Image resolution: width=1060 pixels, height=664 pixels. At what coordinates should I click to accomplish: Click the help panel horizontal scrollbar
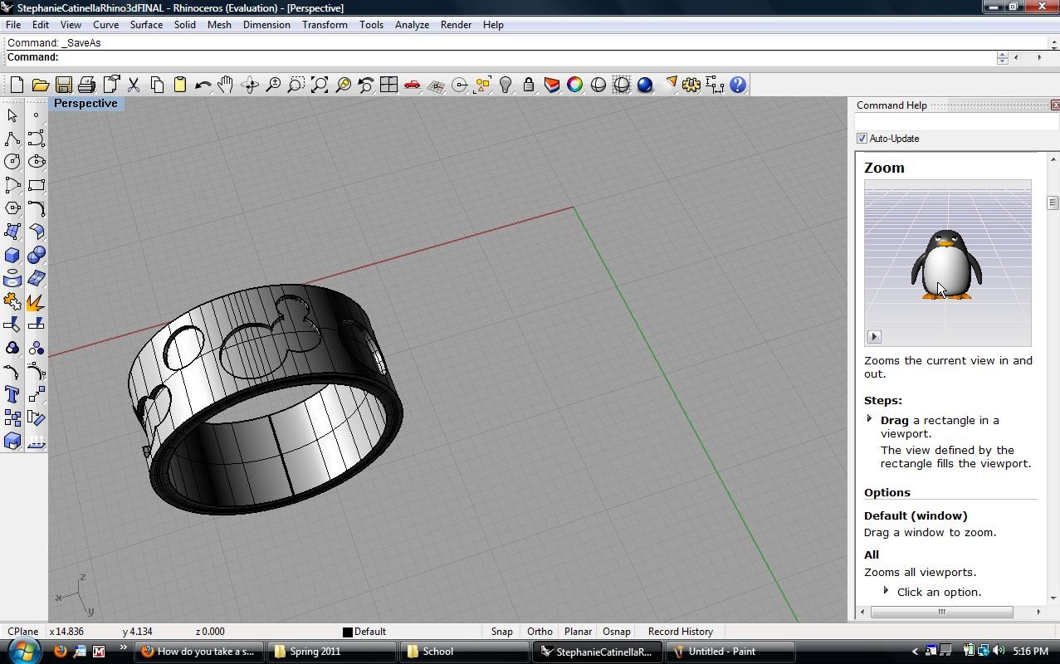point(941,612)
